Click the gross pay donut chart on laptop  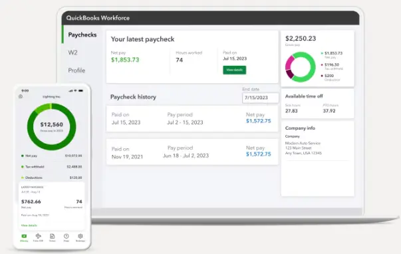(x=300, y=67)
